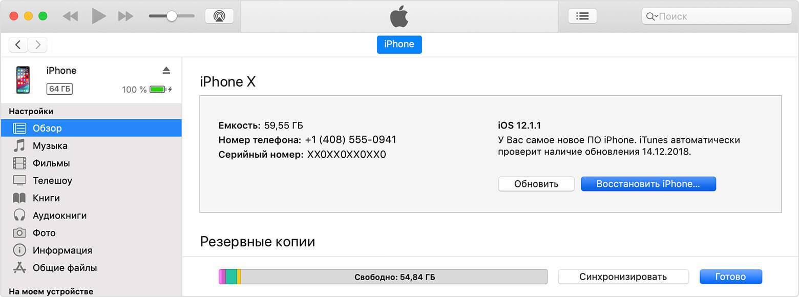799x297 pixels.
Task: Click Восстановить iPhone button
Action: [x=648, y=184]
